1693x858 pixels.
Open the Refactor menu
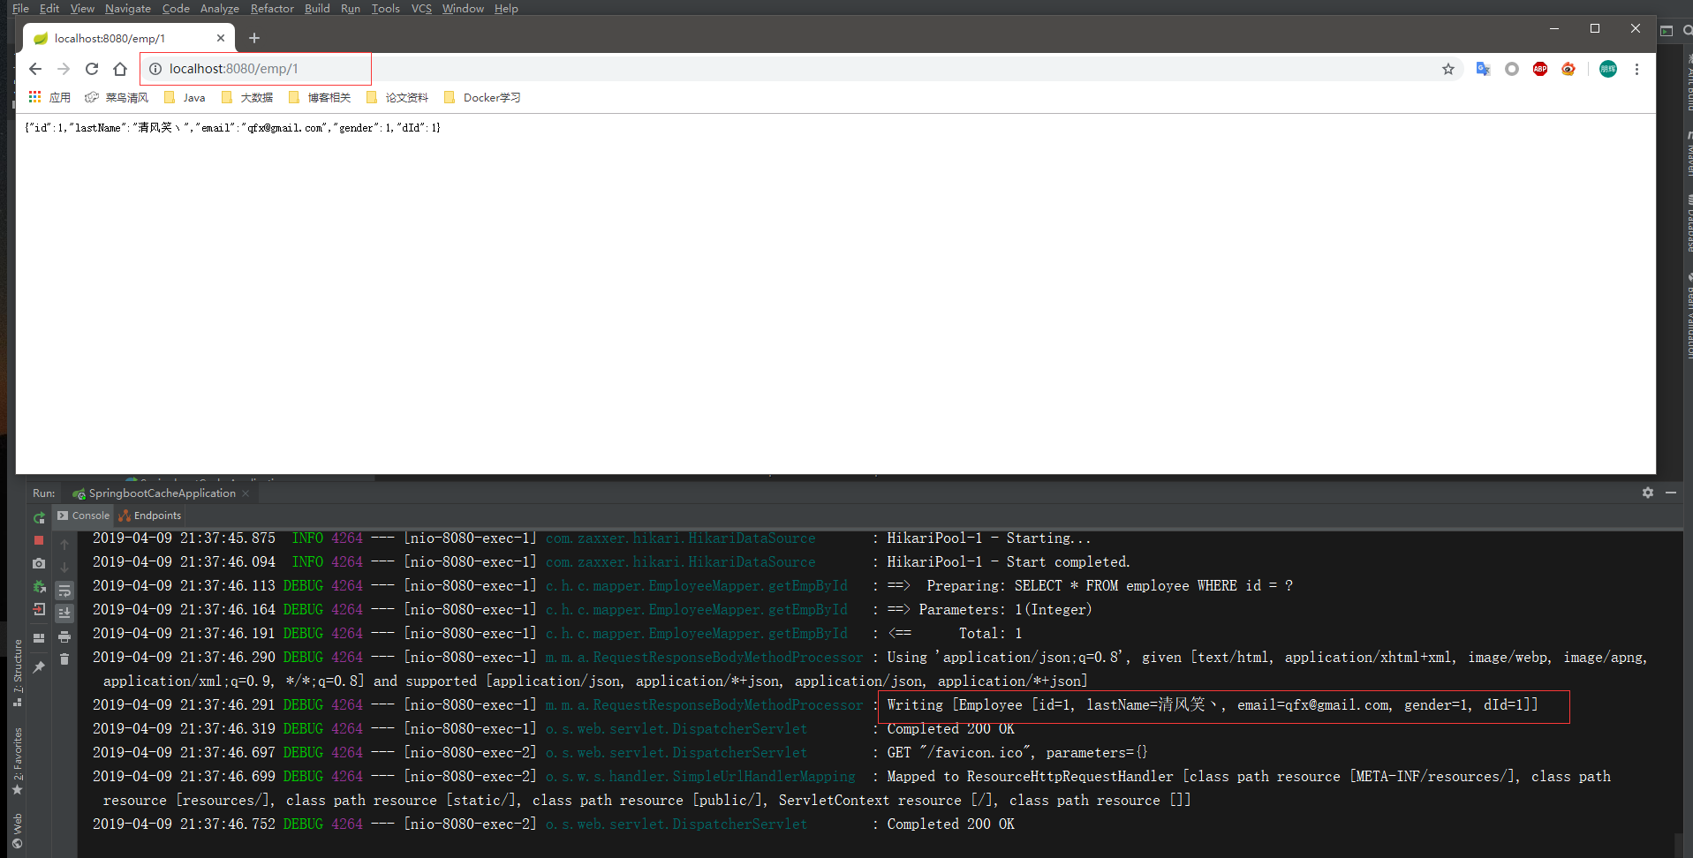point(272,8)
